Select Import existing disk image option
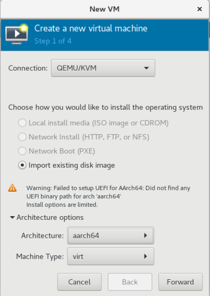The image size is (210, 296). [x=22, y=165]
